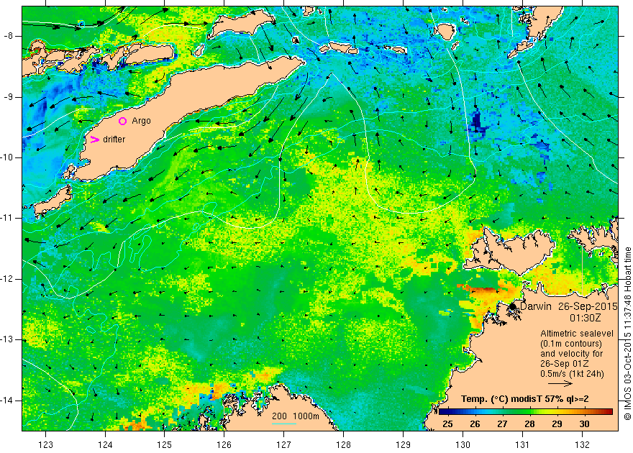The height and width of the screenshot is (453, 633).
Task: Click the magenta drifter arrow marker
Action: click(94, 139)
